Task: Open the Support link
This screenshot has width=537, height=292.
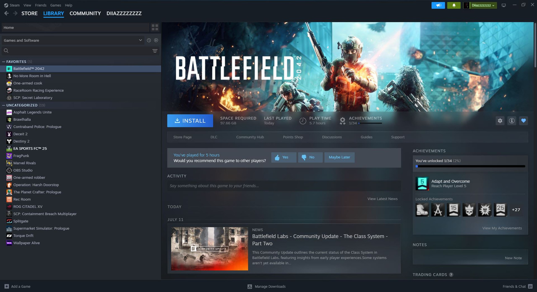Action: tap(398, 137)
